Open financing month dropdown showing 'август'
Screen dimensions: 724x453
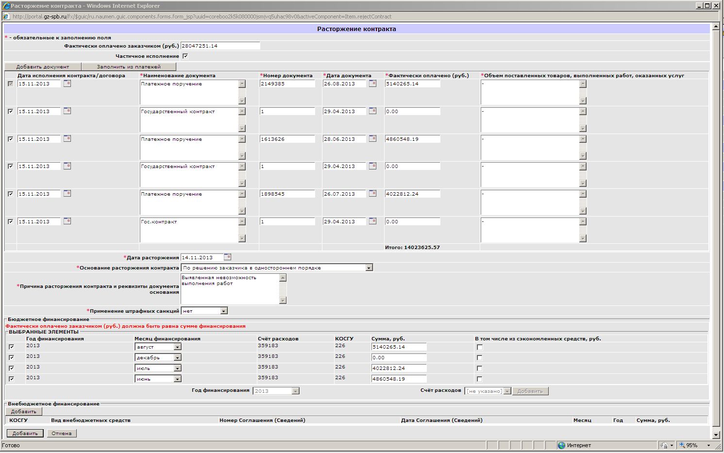(177, 347)
